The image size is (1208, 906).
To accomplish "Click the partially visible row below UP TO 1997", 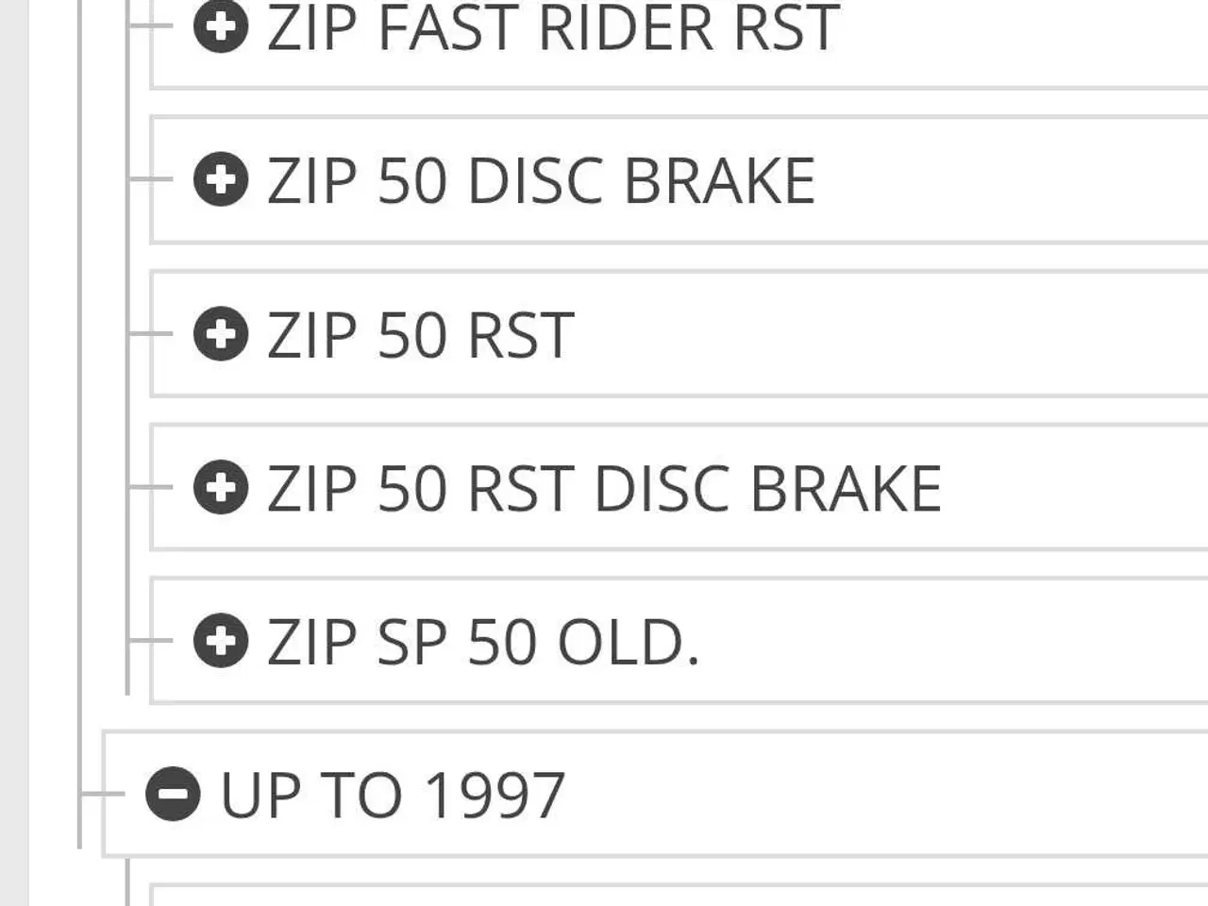I will [x=661, y=897].
